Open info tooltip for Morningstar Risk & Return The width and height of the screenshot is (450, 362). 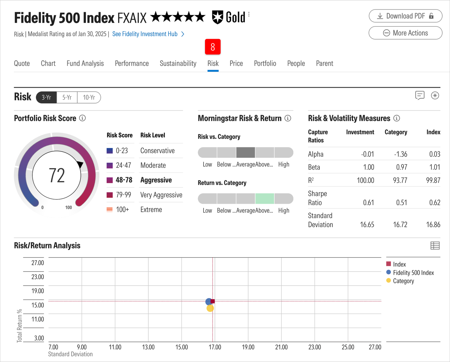tap(288, 118)
